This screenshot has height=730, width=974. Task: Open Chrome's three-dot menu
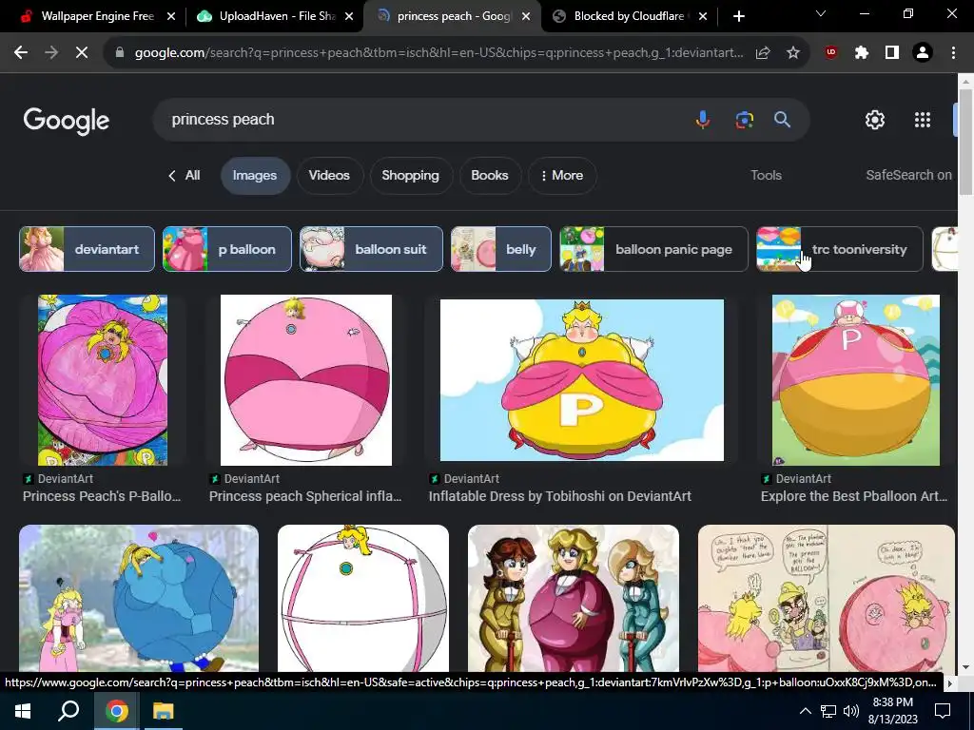(953, 53)
